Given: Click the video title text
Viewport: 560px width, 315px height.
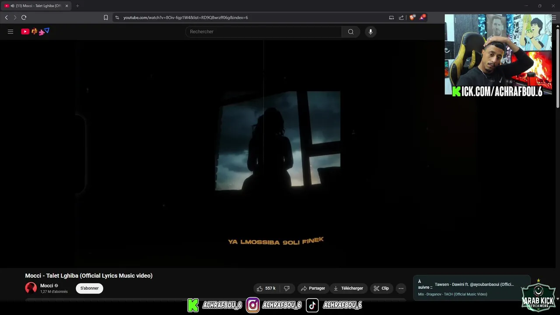Looking at the screenshot, I should 89,276.
